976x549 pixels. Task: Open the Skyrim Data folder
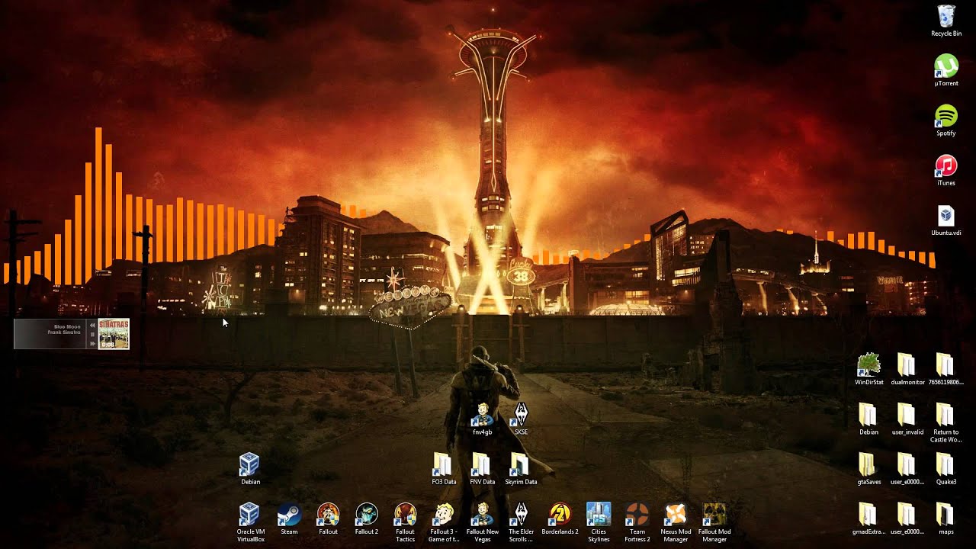pyautogui.click(x=521, y=469)
